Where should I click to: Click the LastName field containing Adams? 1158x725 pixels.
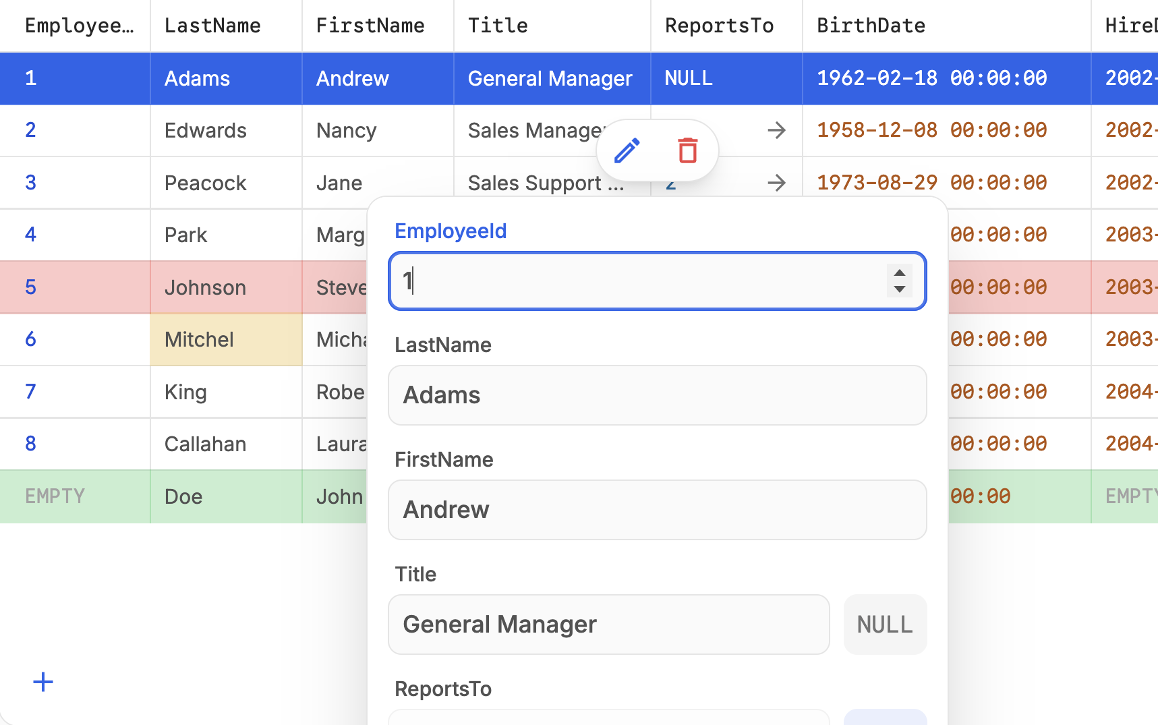pyautogui.click(x=657, y=395)
